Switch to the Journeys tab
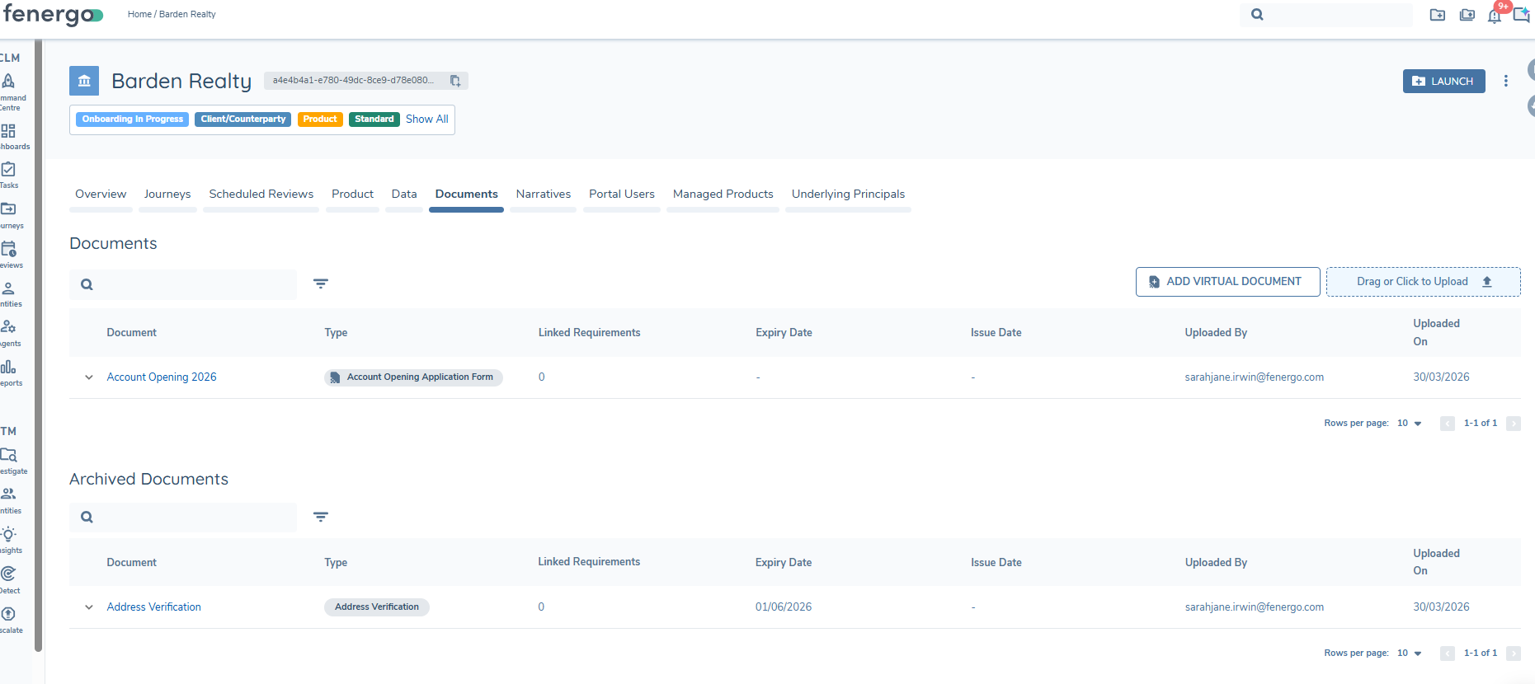 (x=167, y=194)
